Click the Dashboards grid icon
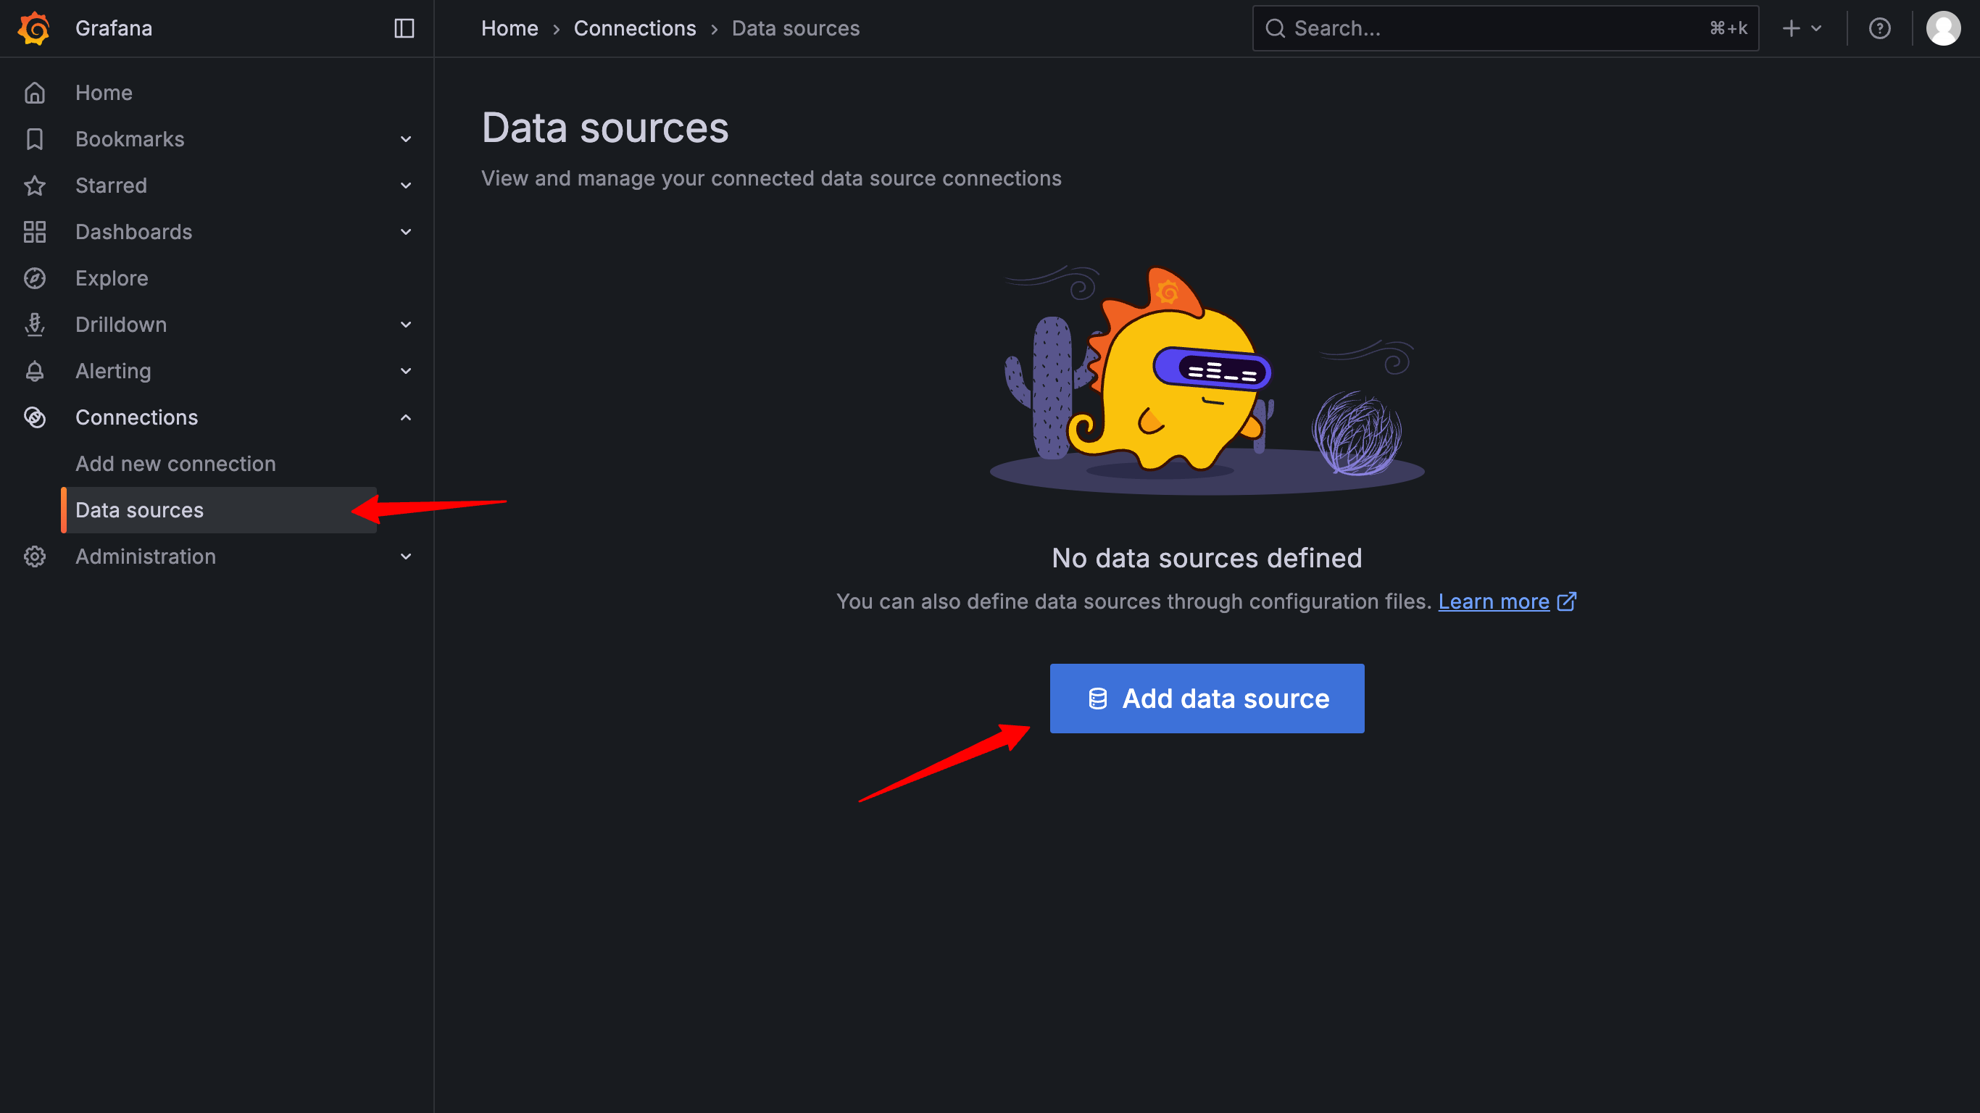Image resolution: width=1980 pixels, height=1113 pixels. [35, 232]
